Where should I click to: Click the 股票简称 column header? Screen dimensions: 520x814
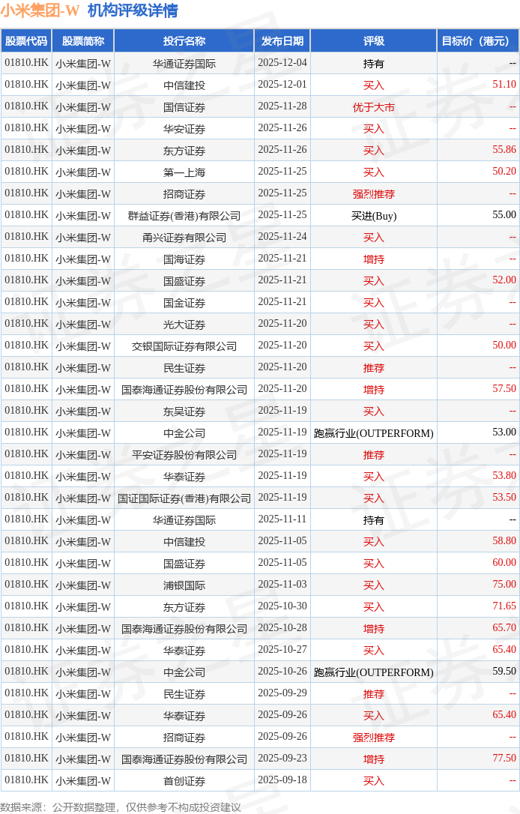(x=83, y=41)
